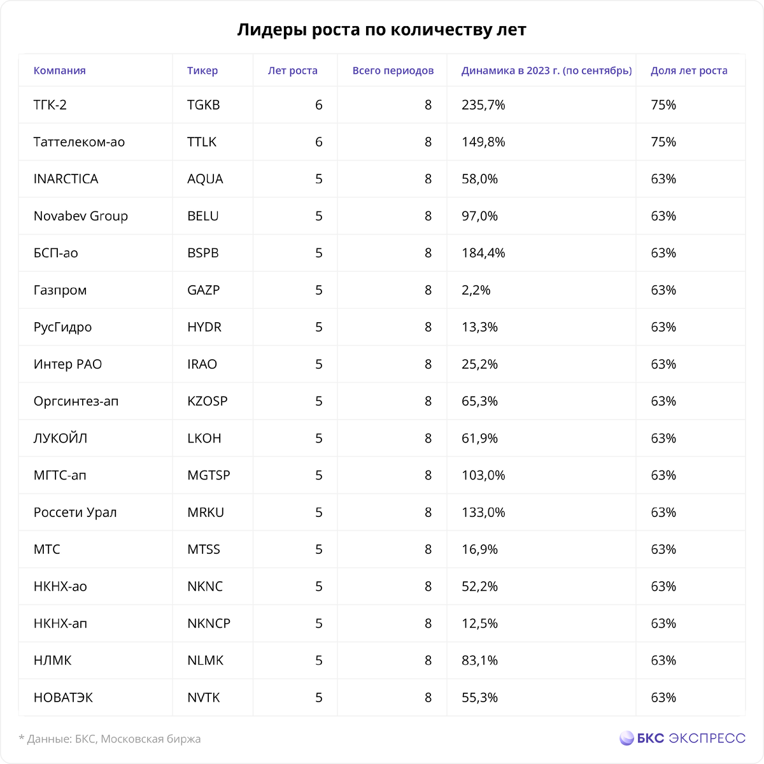Select the Динамика в 2023 г. header
Image resolution: width=764 pixels, height=764 pixels.
(x=547, y=71)
